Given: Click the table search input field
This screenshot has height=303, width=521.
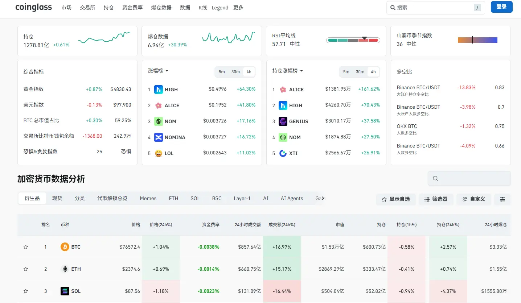Looking at the screenshot, I should pyautogui.click(x=469, y=178).
